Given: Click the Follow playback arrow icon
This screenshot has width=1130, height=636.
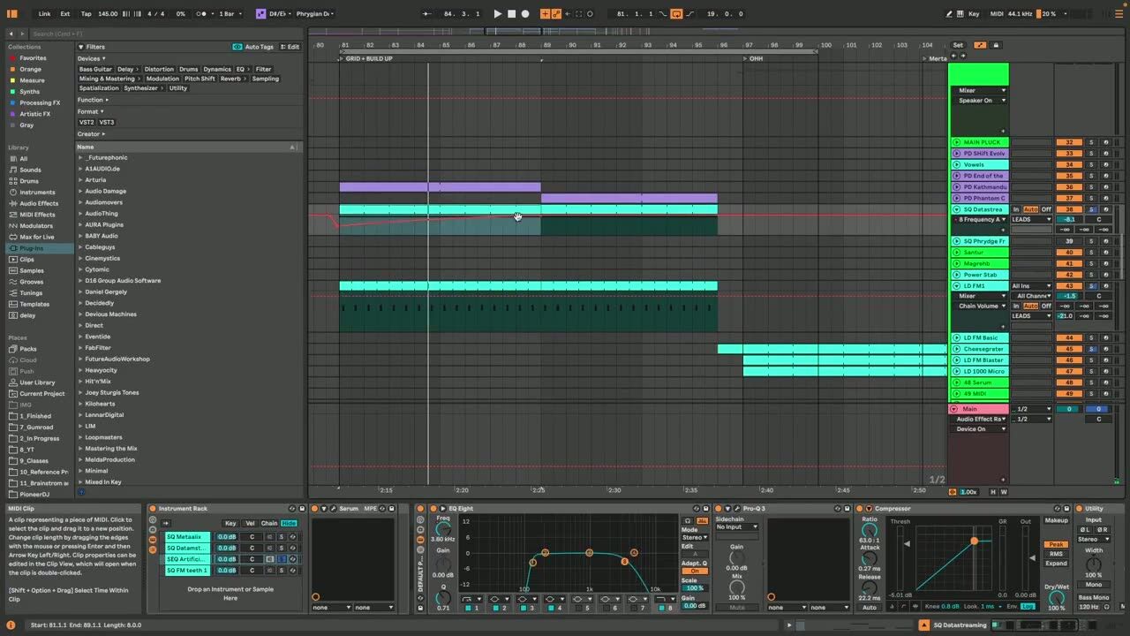Looking at the screenshot, I should point(427,14).
